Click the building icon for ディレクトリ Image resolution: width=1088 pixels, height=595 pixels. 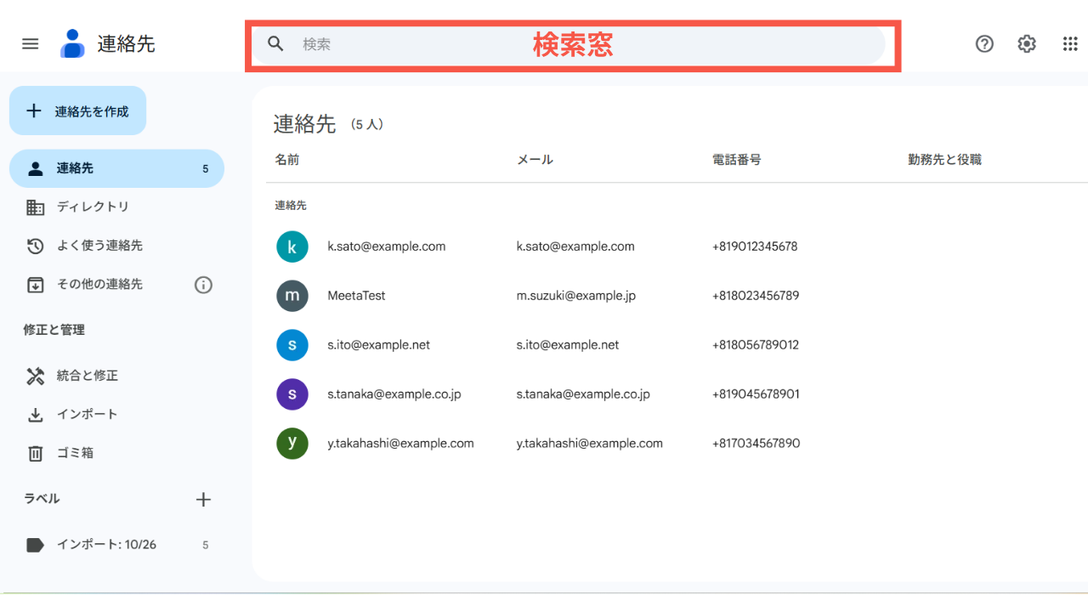tap(35, 207)
